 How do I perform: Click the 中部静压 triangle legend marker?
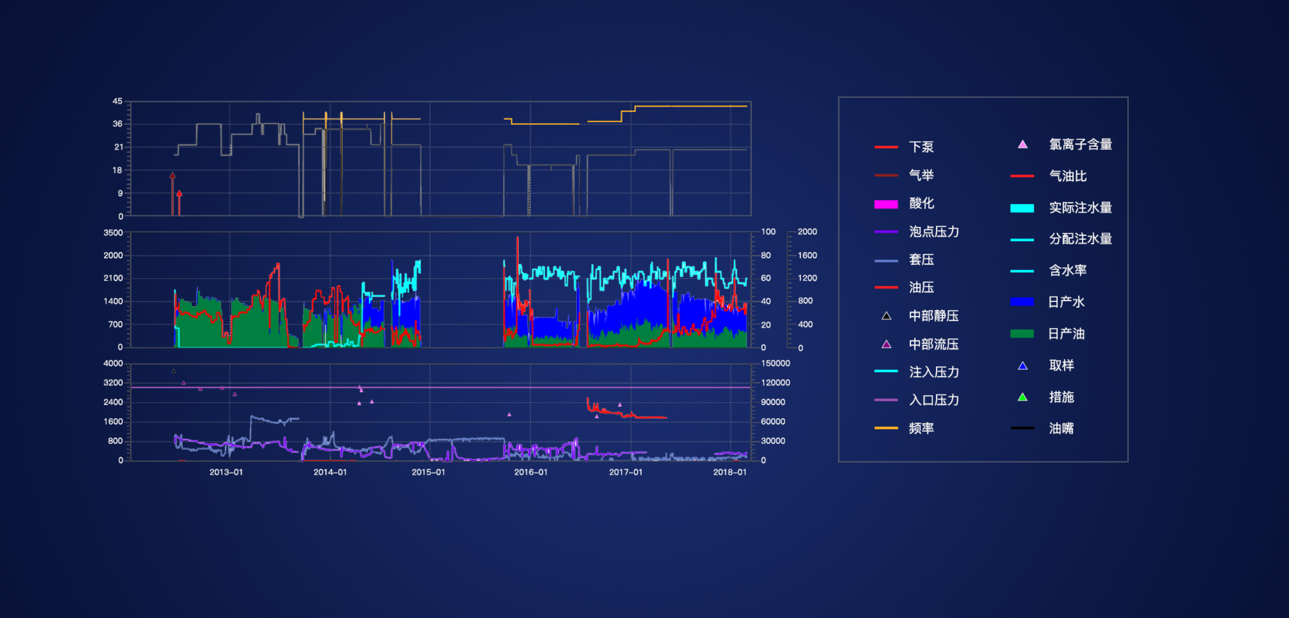[886, 316]
